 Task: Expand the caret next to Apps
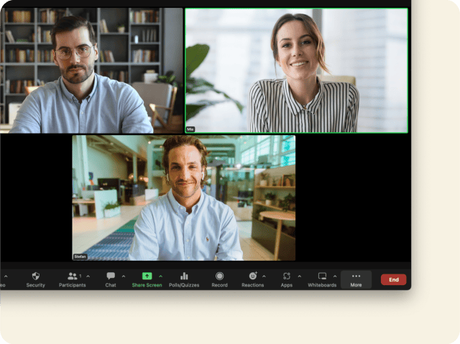(299, 276)
